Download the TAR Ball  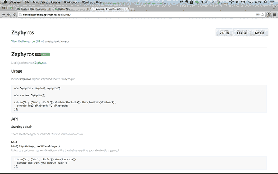tap(242, 32)
